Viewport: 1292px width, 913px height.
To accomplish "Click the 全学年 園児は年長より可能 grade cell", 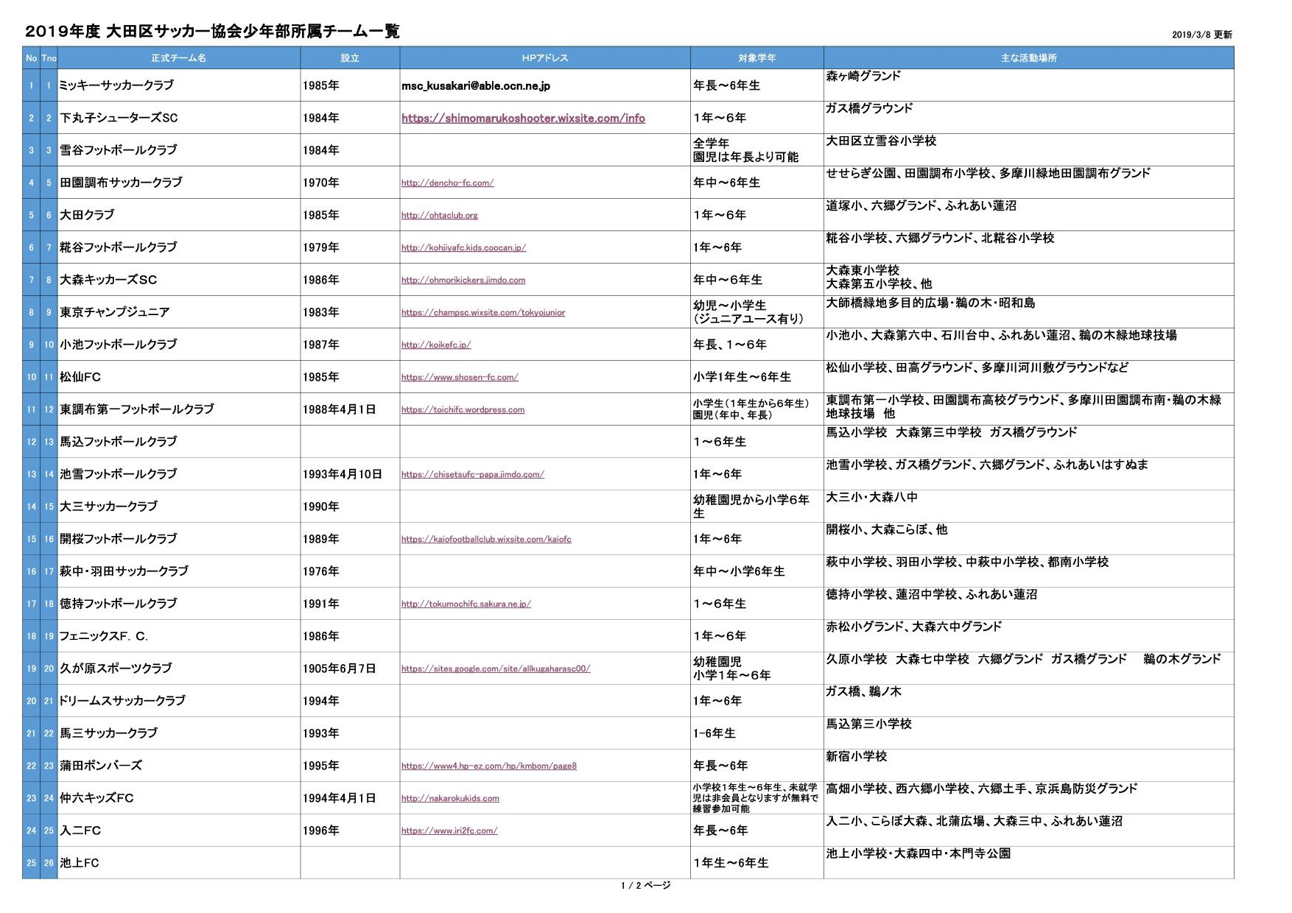I will click(x=757, y=150).
